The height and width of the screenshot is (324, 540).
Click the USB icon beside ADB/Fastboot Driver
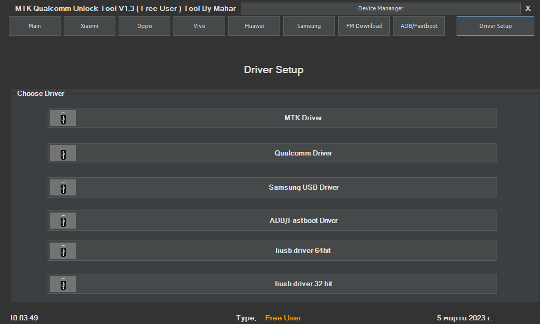click(x=63, y=221)
